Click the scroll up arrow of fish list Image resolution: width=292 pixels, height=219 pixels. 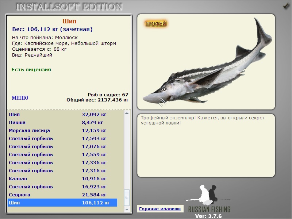(x=127, y=113)
